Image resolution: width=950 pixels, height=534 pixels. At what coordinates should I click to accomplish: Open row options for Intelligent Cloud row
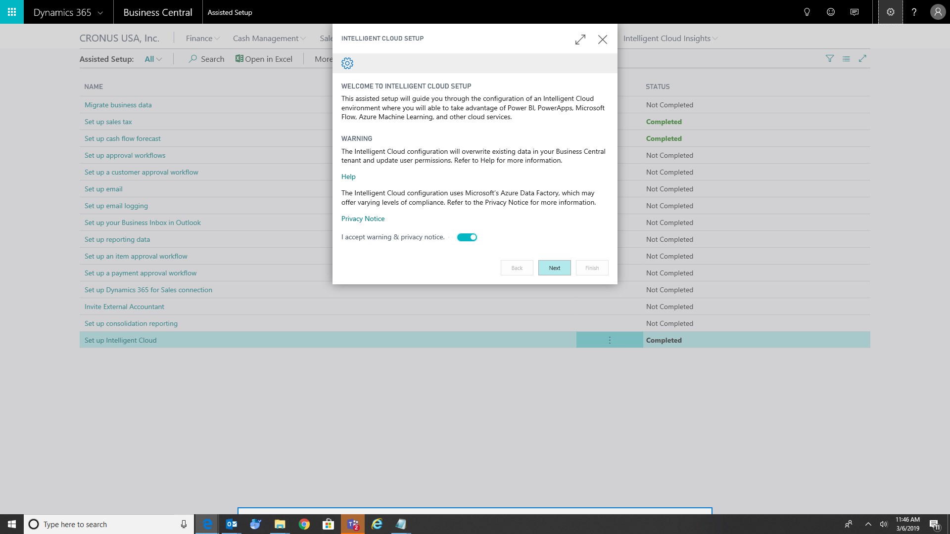pyautogui.click(x=610, y=340)
